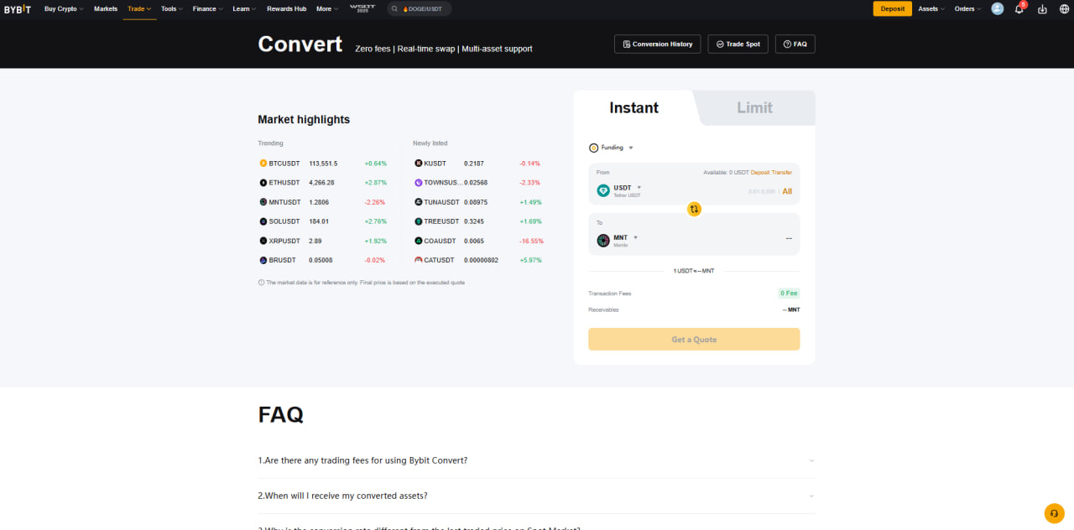This screenshot has width=1074, height=530.
Task: Click the BRUSDT coin icon
Action: pos(263,260)
